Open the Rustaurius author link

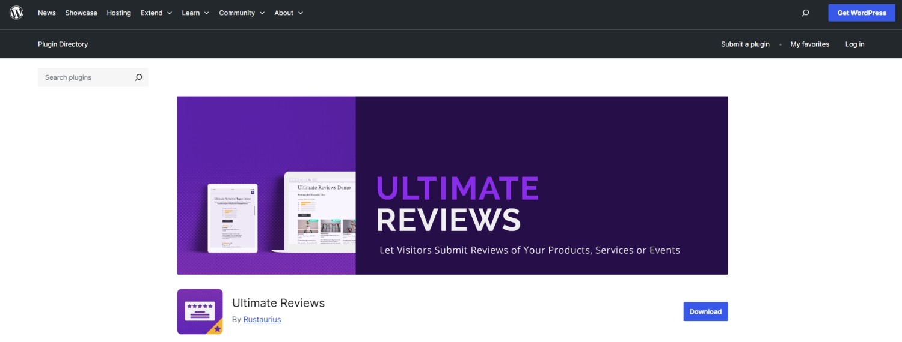(x=262, y=319)
